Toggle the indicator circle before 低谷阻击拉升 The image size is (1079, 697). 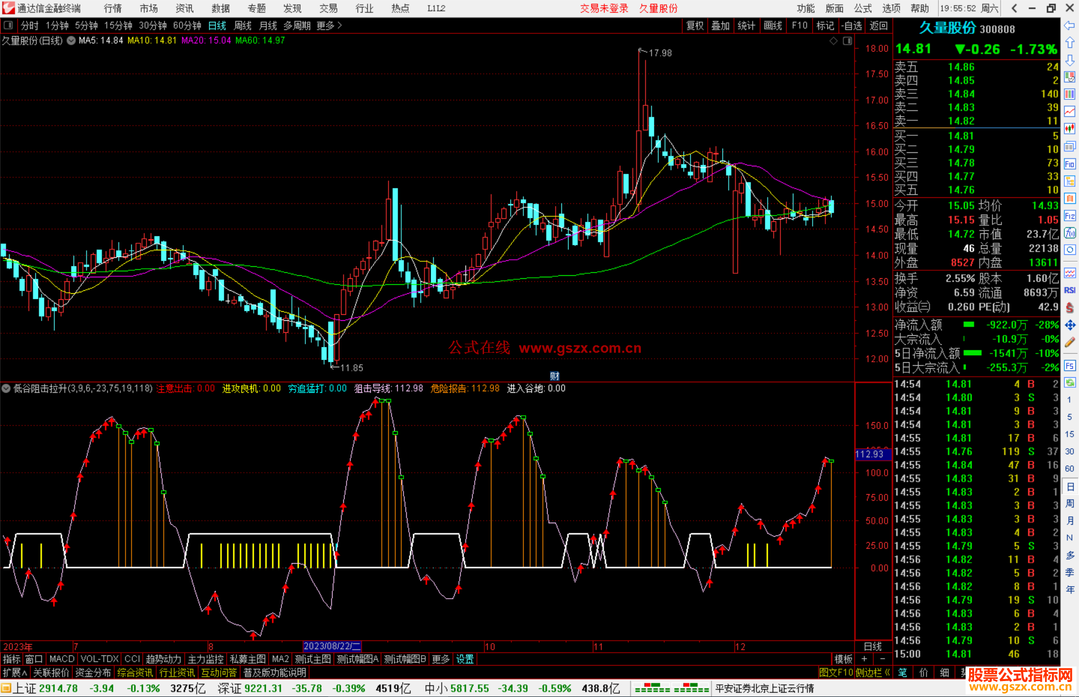tap(6, 388)
